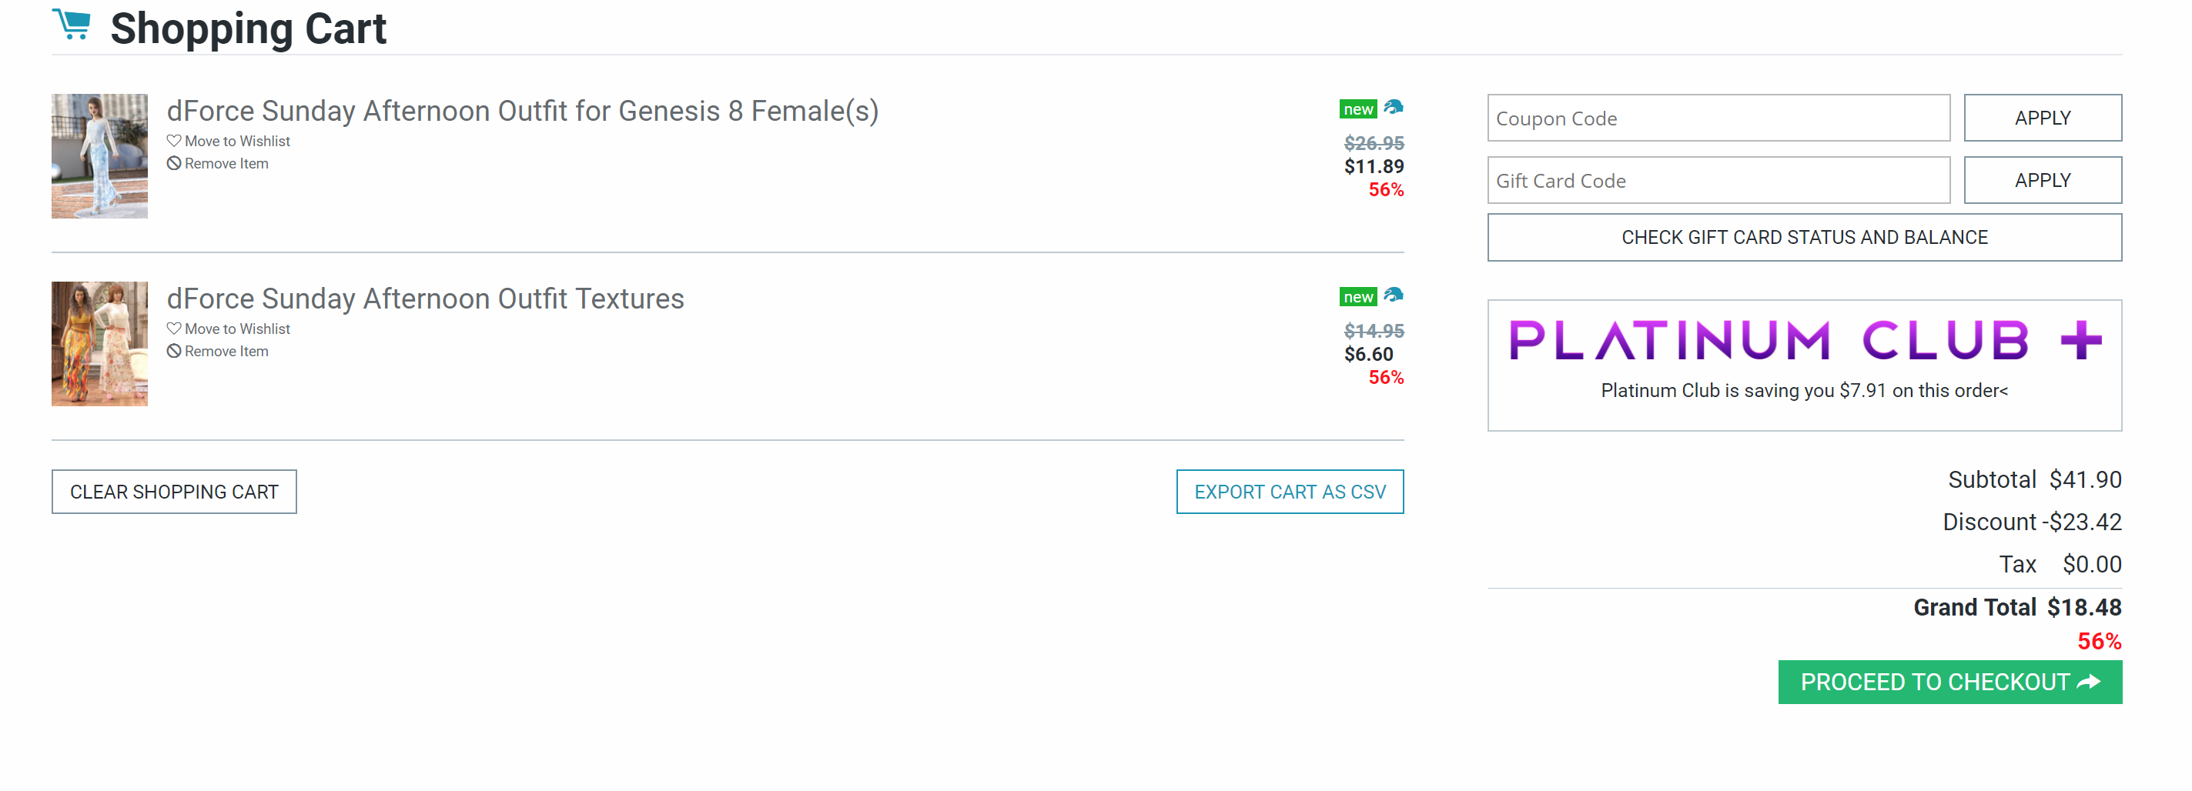Screen dimensions: 2192x791
Task: Open the dForce Sunday Afternoon Outfit Textures product
Action: 424,299
